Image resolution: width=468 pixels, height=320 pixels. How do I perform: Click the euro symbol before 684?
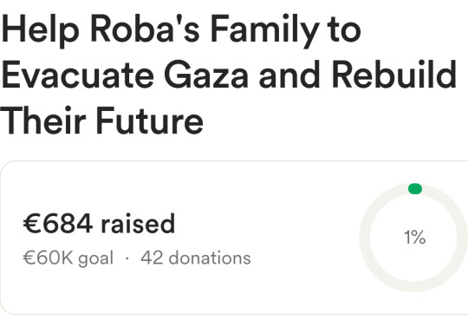coord(32,224)
